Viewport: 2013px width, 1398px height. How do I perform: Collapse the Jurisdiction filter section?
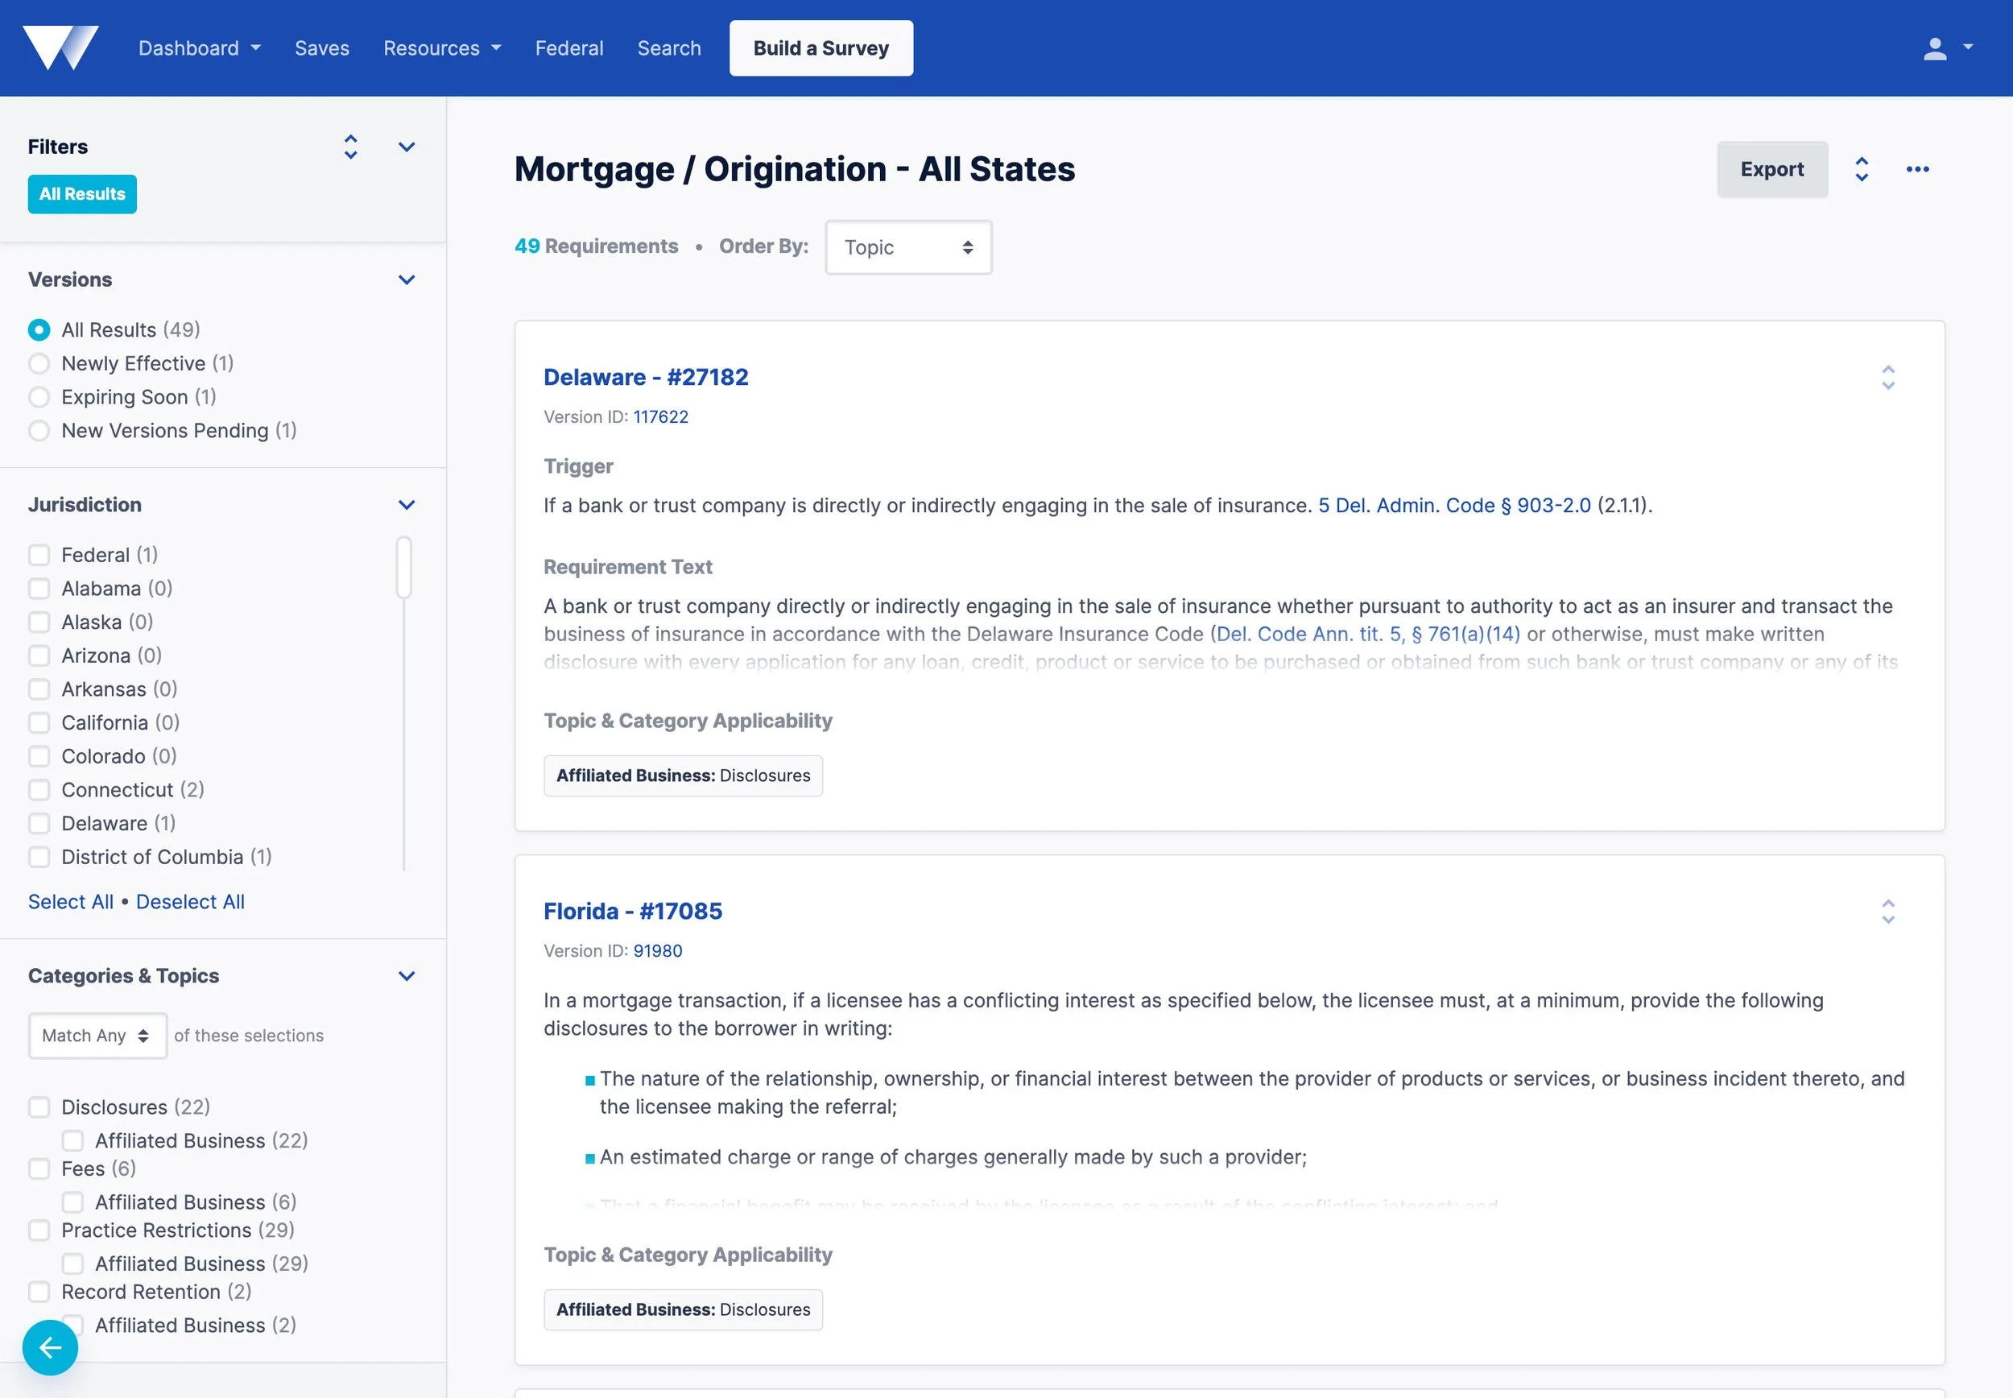[405, 505]
